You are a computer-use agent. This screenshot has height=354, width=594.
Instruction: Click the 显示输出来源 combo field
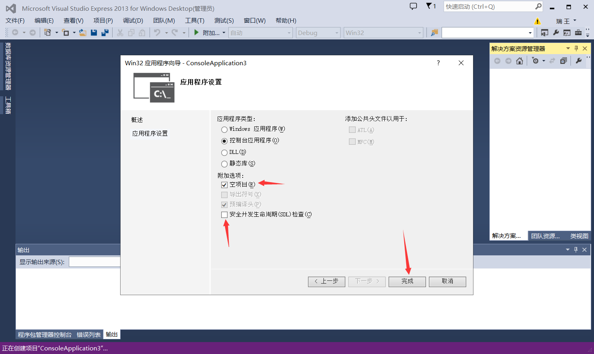[95, 262]
